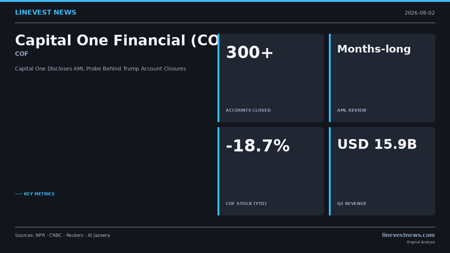Visit the linevestnews.com link
The height and width of the screenshot is (253, 450).
[x=408, y=235]
